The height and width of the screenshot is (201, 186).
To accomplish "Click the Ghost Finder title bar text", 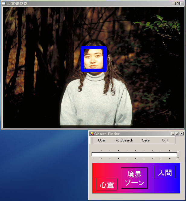I will (107, 134).
